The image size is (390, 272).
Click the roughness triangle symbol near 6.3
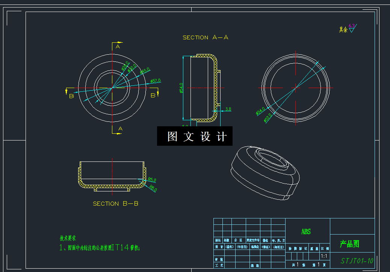pyautogui.click(x=352, y=30)
